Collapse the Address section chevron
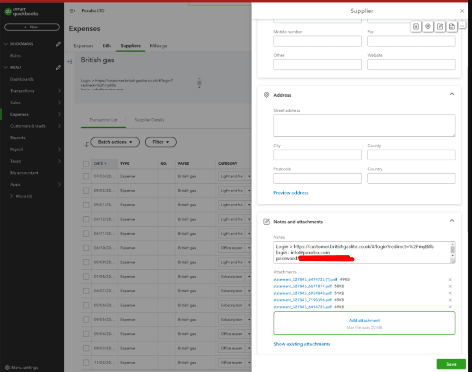 pos(452,94)
